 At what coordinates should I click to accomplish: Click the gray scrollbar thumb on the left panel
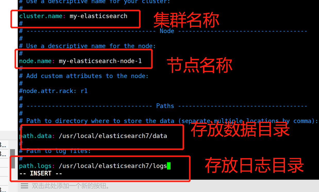(x=13, y=158)
